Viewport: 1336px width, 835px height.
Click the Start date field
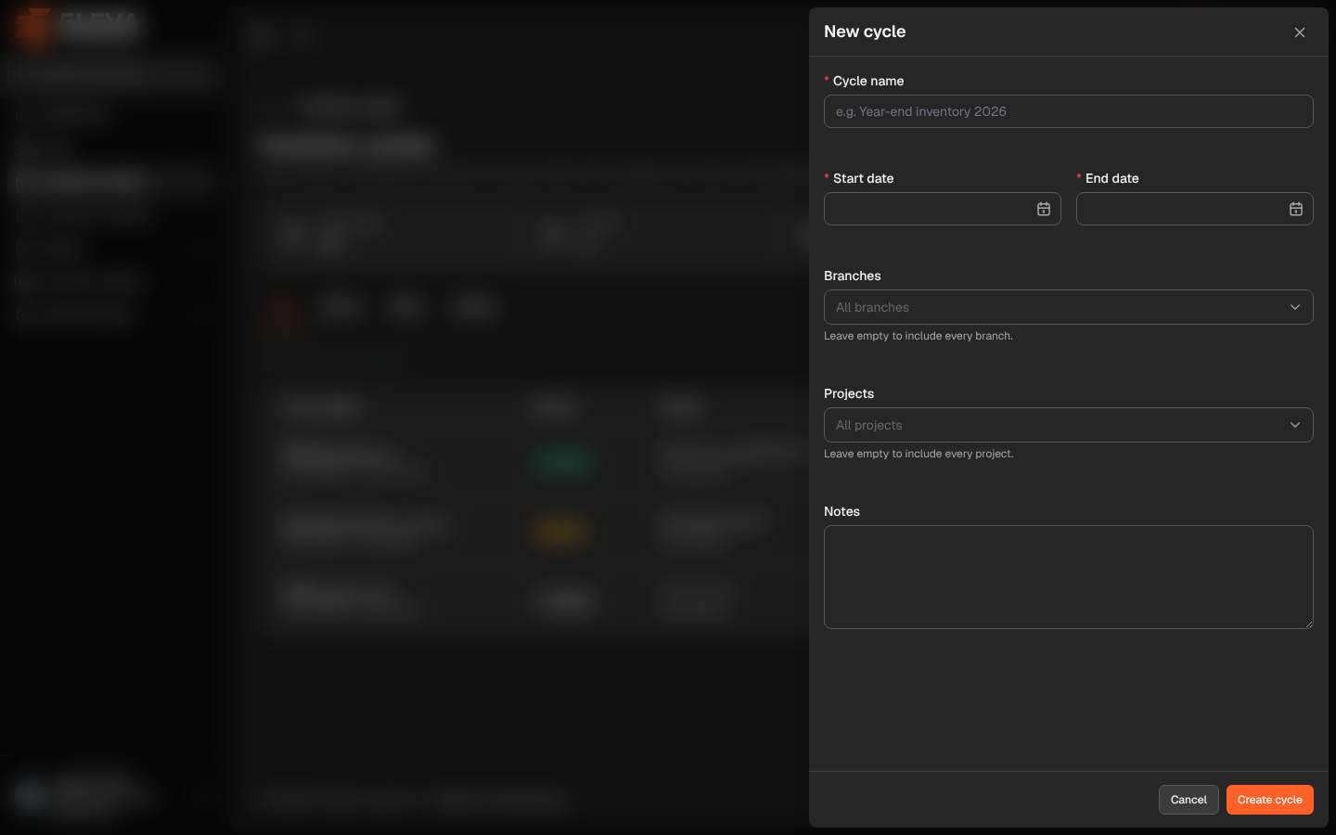tap(942, 209)
